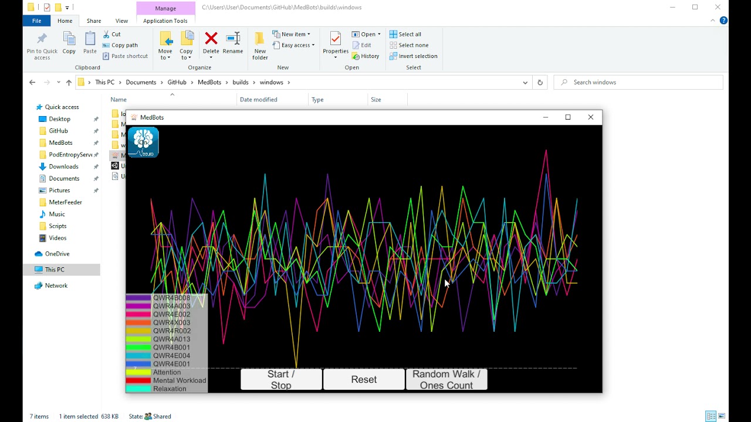Click Paste shortcut in the ribbon
This screenshot has height=422, width=751.
(x=125, y=56)
